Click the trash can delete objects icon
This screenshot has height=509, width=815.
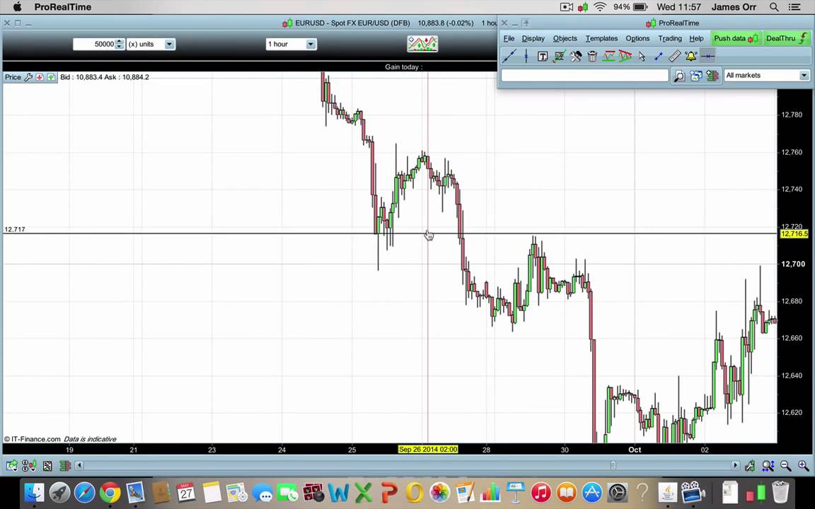(592, 56)
